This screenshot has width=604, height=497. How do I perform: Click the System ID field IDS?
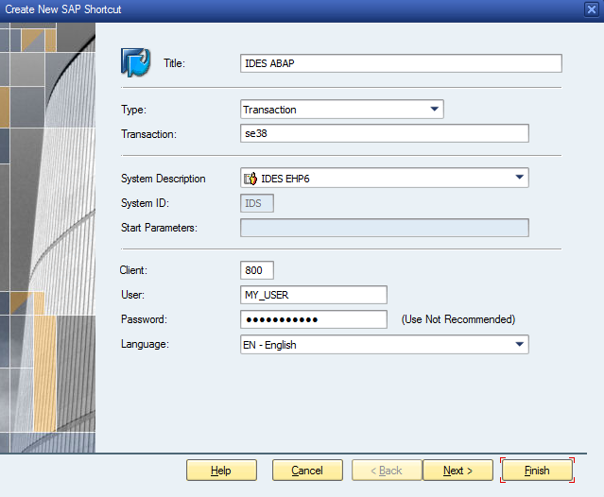(x=257, y=203)
